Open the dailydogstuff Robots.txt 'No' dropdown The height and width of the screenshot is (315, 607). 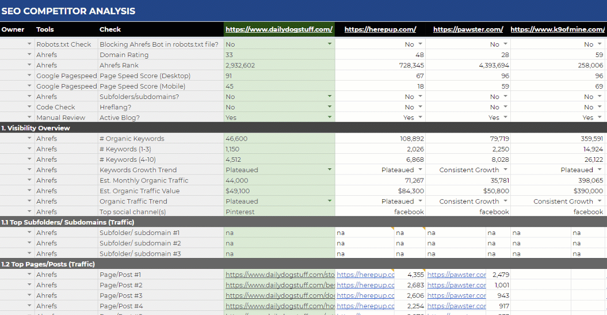click(x=330, y=44)
